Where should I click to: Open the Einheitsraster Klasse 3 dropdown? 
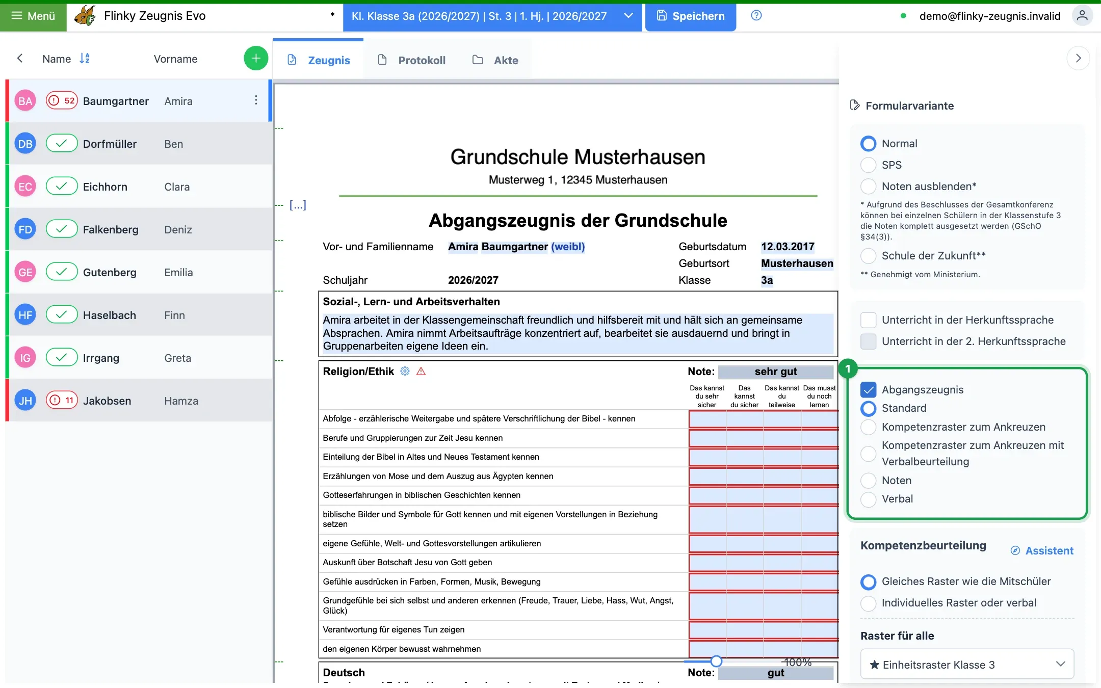(x=967, y=664)
